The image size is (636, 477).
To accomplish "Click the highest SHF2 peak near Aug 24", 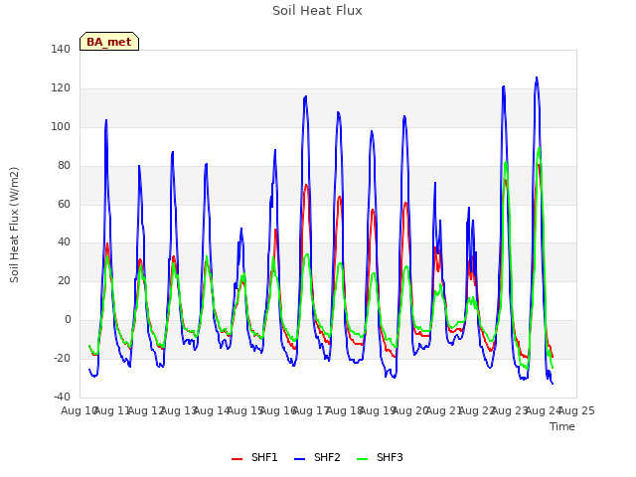I will pos(537,78).
